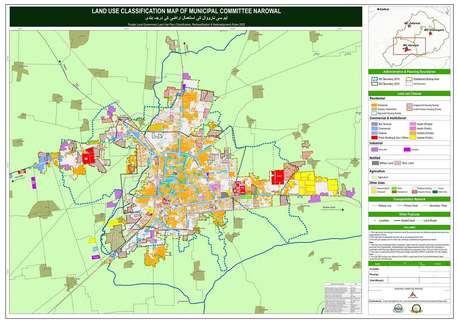The height and width of the screenshot is (324, 458).
Task: Select the Slaughter House legend swatch
Action: [x=414, y=192]
